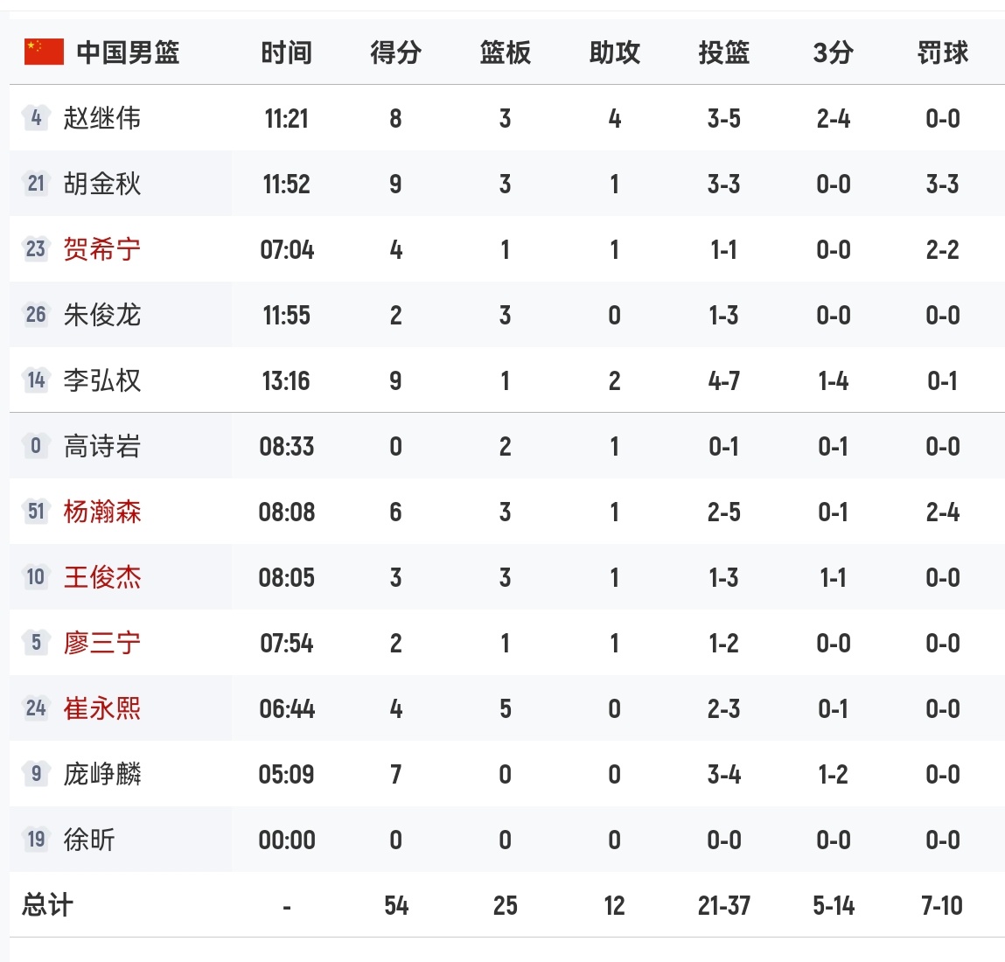Click total assists value 12
1005x962 pixels.
coord(614,906)
